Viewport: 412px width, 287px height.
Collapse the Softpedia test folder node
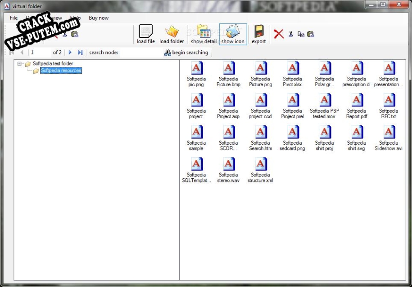coord(19,63)
